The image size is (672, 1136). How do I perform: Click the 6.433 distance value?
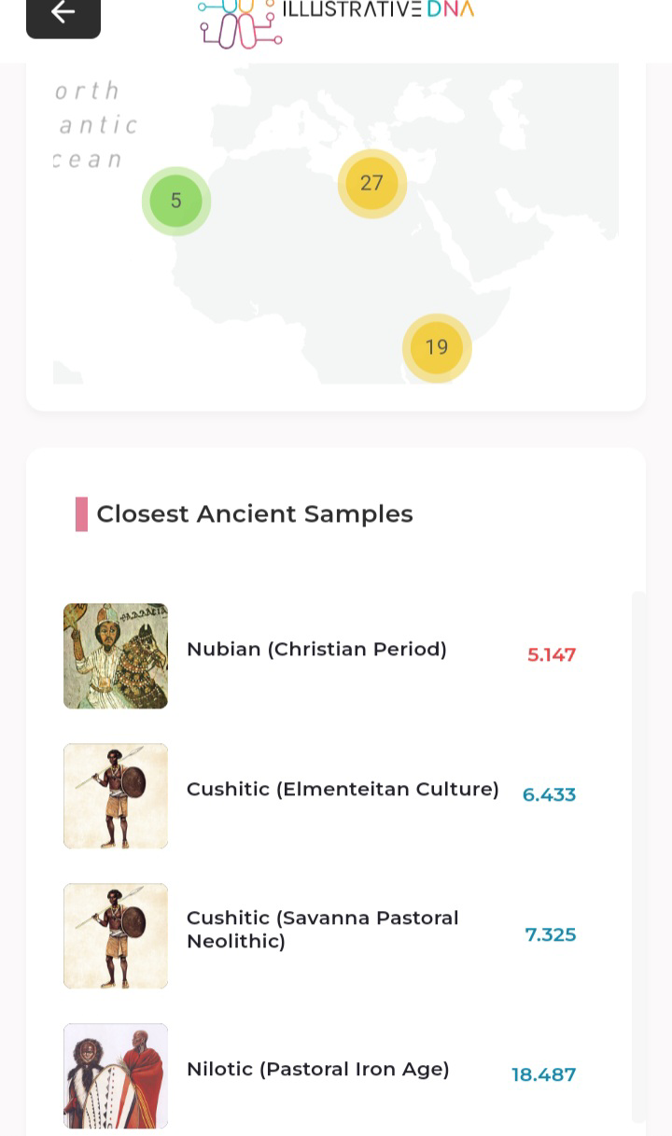point(549,794)
